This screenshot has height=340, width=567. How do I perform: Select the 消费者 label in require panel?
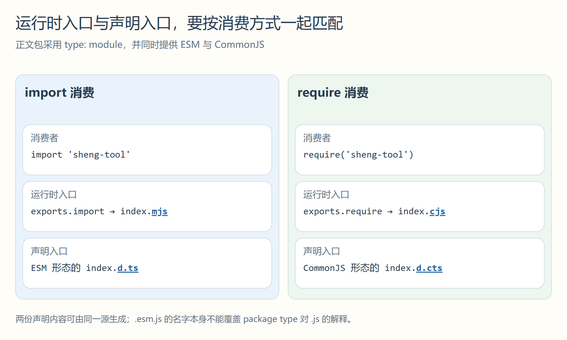click(x=317, y=138)
